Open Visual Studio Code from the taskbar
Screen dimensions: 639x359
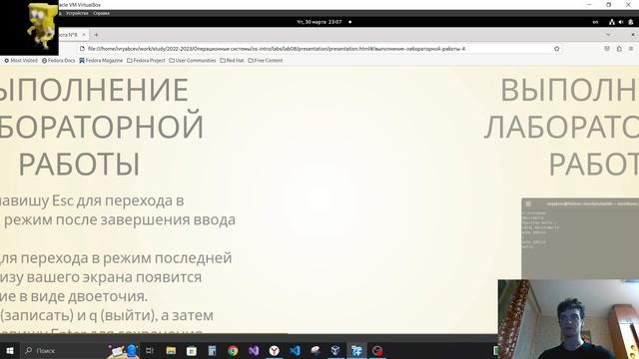(296, 350)
